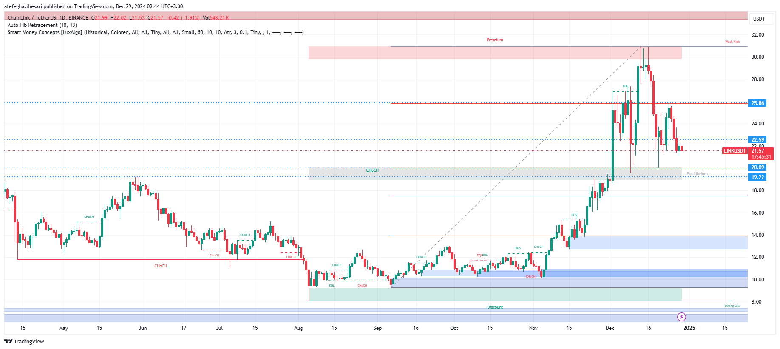Click the 16.00 price axis tick
Screen dimensions: 780x349
click(757, 213)
